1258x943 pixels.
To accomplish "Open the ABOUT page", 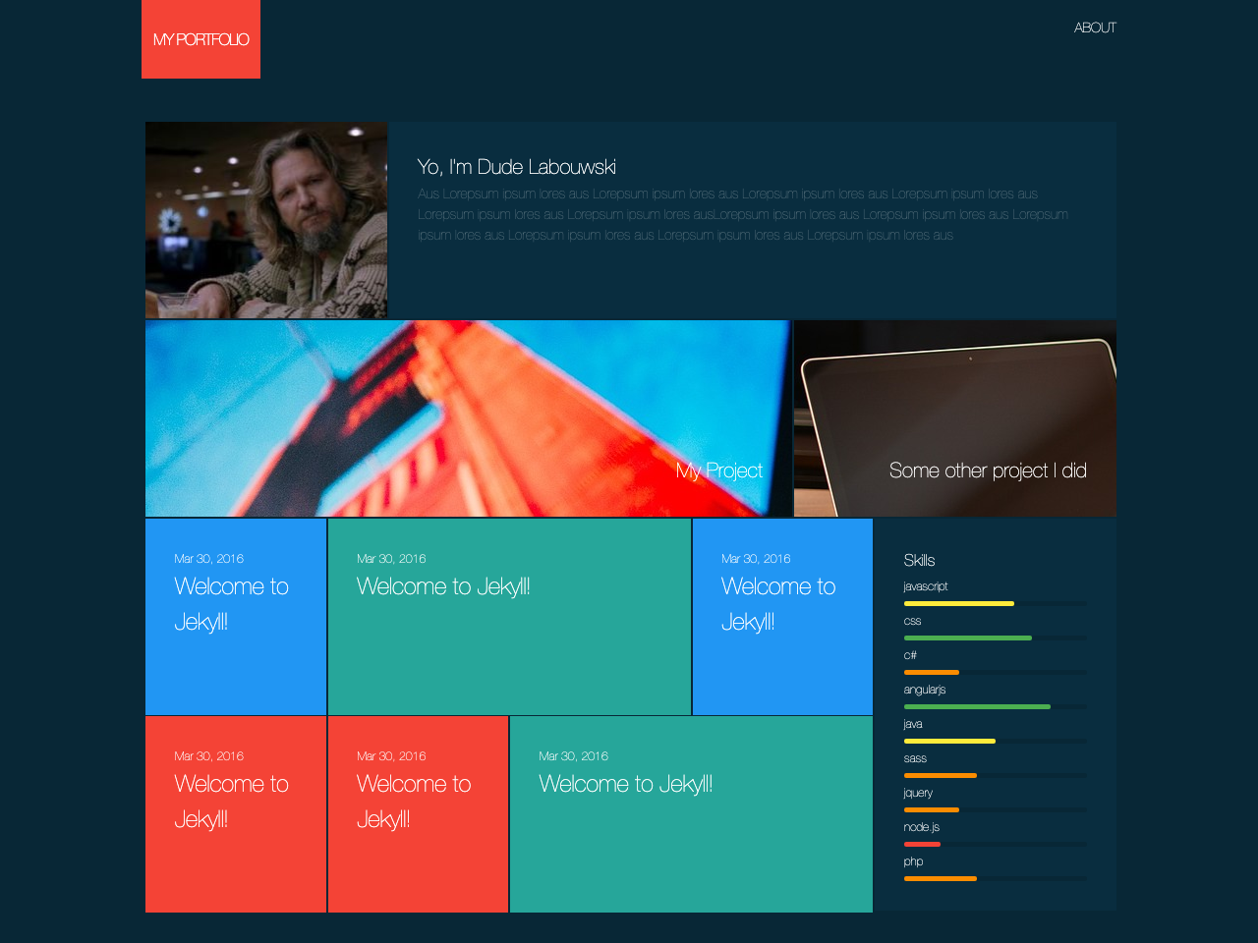I will pyautogui.click(x=1094, y=28).
